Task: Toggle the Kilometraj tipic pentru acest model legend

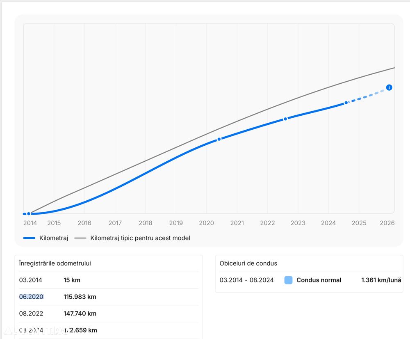Action: [x=132, y=238]
